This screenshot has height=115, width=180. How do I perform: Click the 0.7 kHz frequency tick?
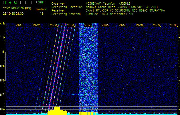3,95
